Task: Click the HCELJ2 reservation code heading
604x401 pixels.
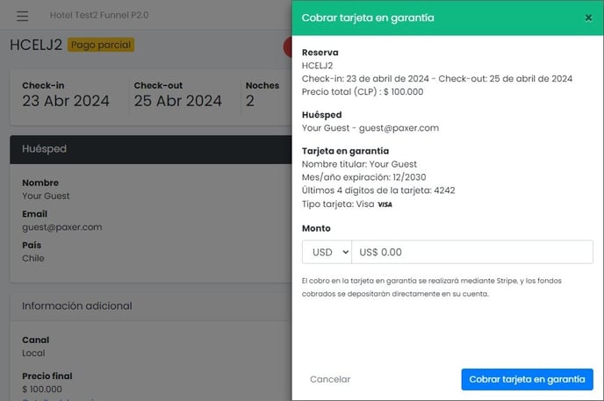Action: pos(36,45)
